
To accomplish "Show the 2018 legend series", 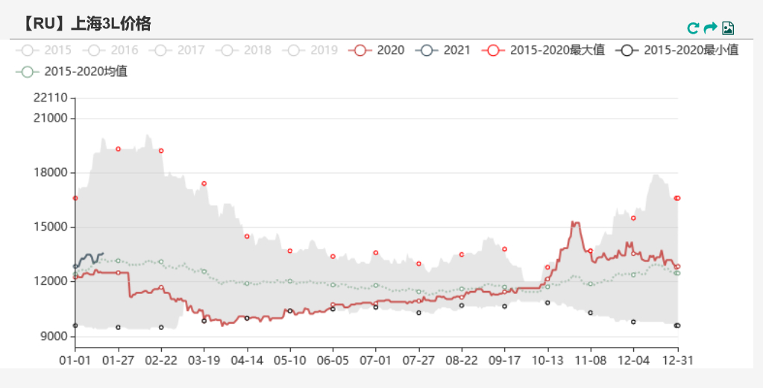I will 243,50.
